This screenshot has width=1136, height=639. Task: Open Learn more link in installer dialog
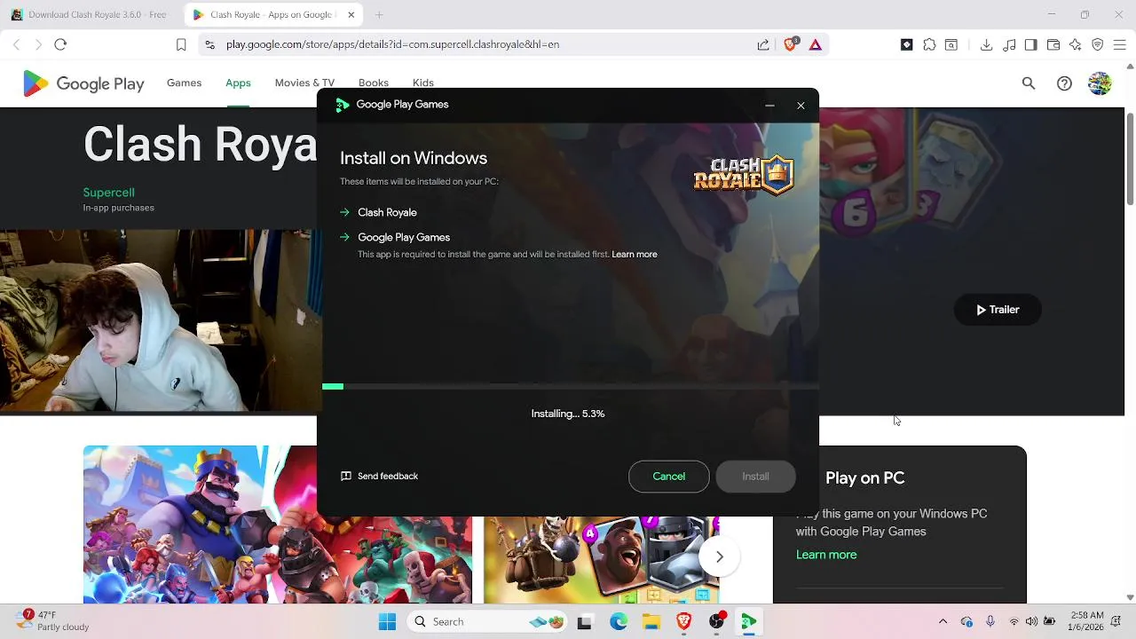[x=635, y=255]
